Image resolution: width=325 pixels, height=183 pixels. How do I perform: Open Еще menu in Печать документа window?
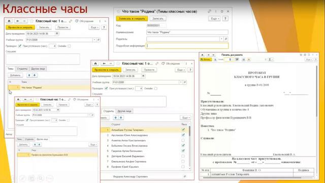(x=308, y=59)
